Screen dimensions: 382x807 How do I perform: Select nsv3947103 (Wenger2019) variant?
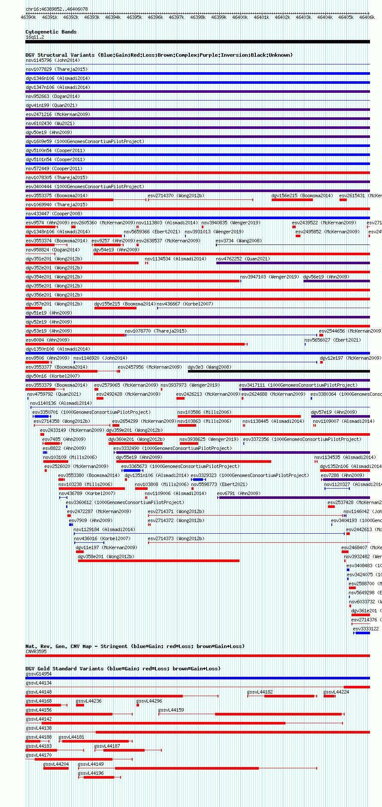pos(270,277)
